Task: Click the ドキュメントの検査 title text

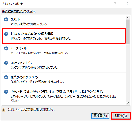Action: [12, 4]
